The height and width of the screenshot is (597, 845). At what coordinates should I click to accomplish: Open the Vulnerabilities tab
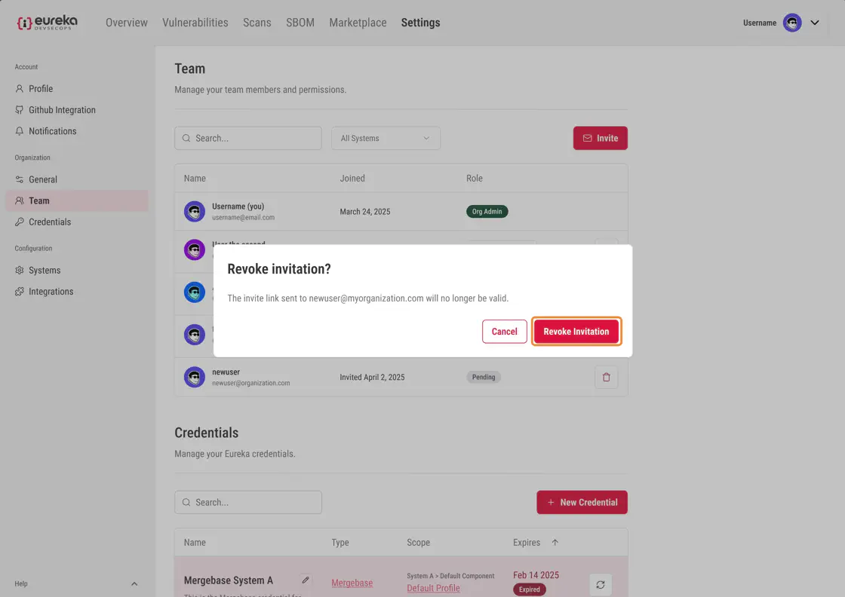tap(195, 23)
